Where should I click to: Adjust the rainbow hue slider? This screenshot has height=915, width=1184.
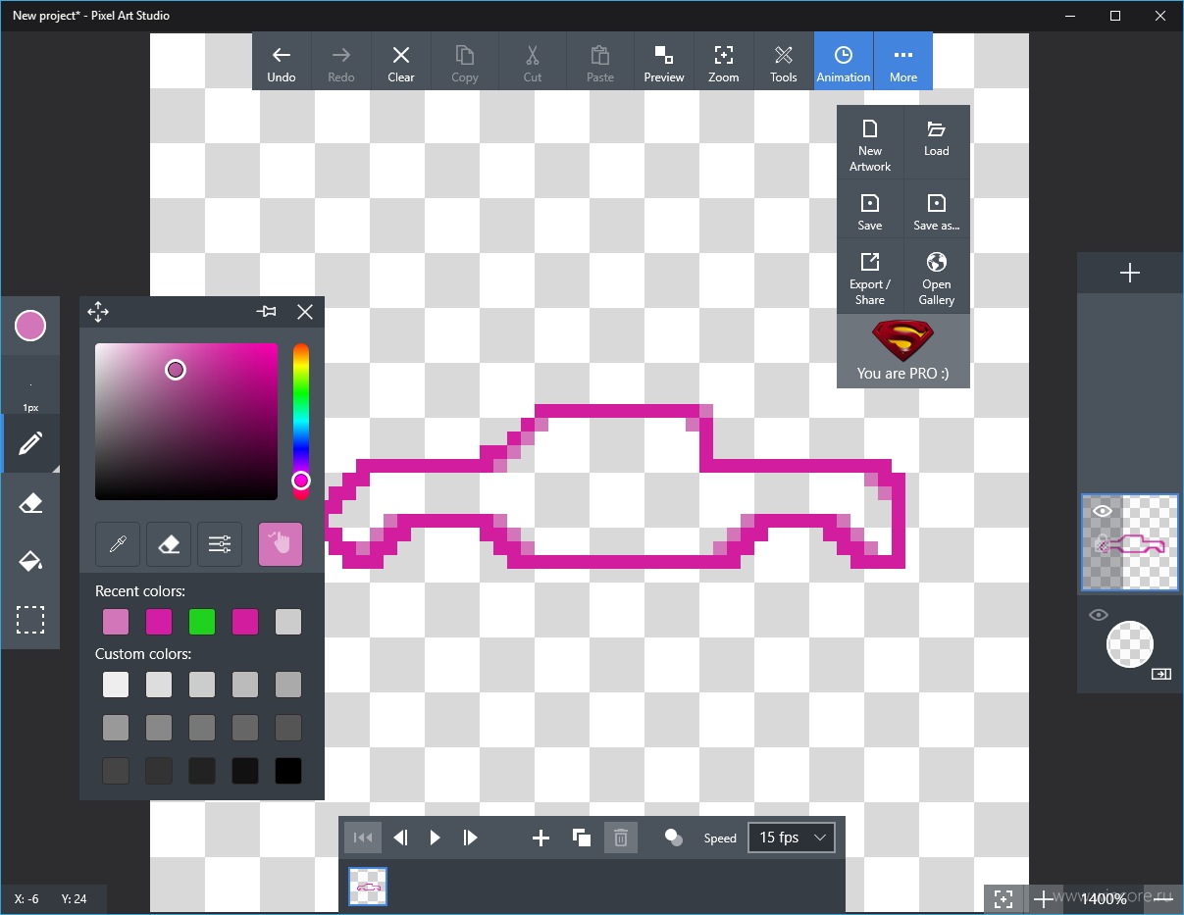[301, 422]
